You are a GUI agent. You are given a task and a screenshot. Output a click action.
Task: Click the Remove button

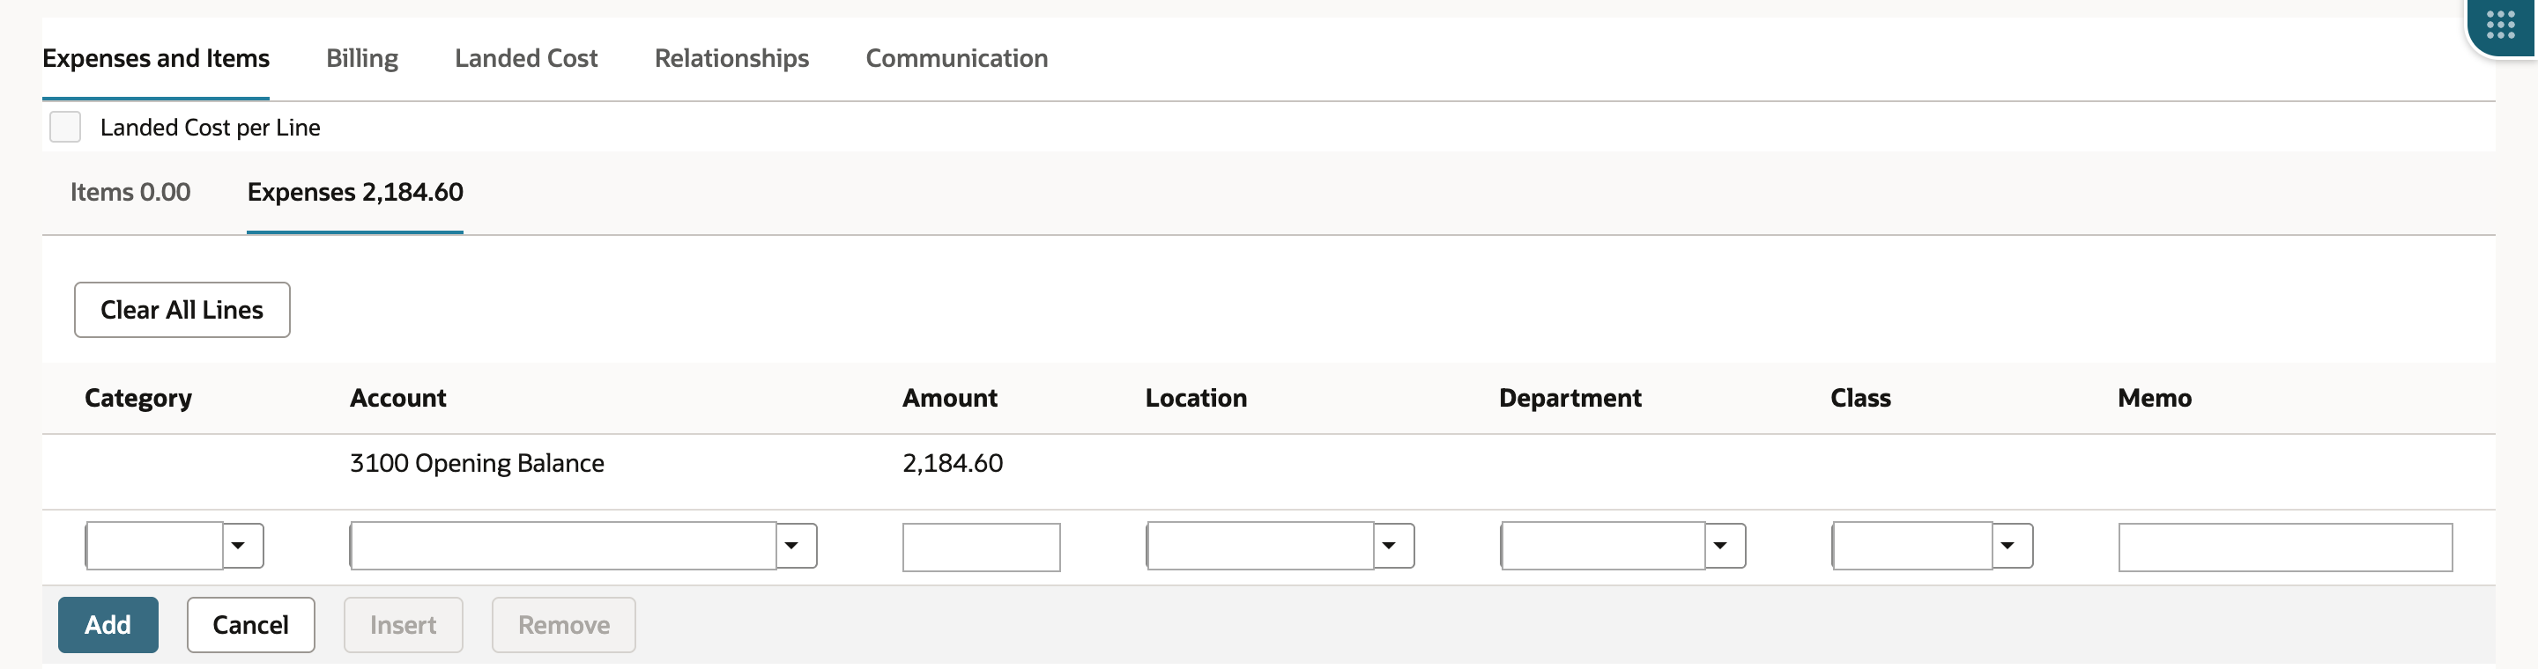564,625
